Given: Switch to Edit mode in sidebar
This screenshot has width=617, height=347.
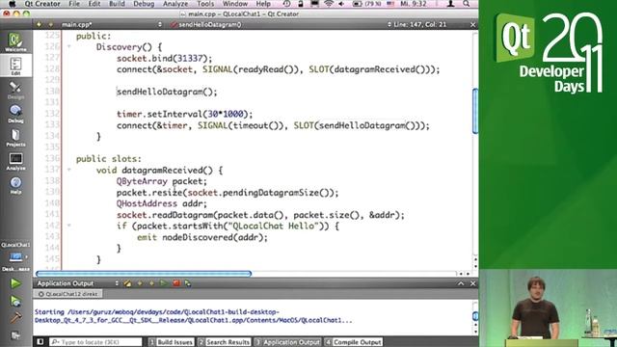Looking at the screenshot, I should coord(15,66).
